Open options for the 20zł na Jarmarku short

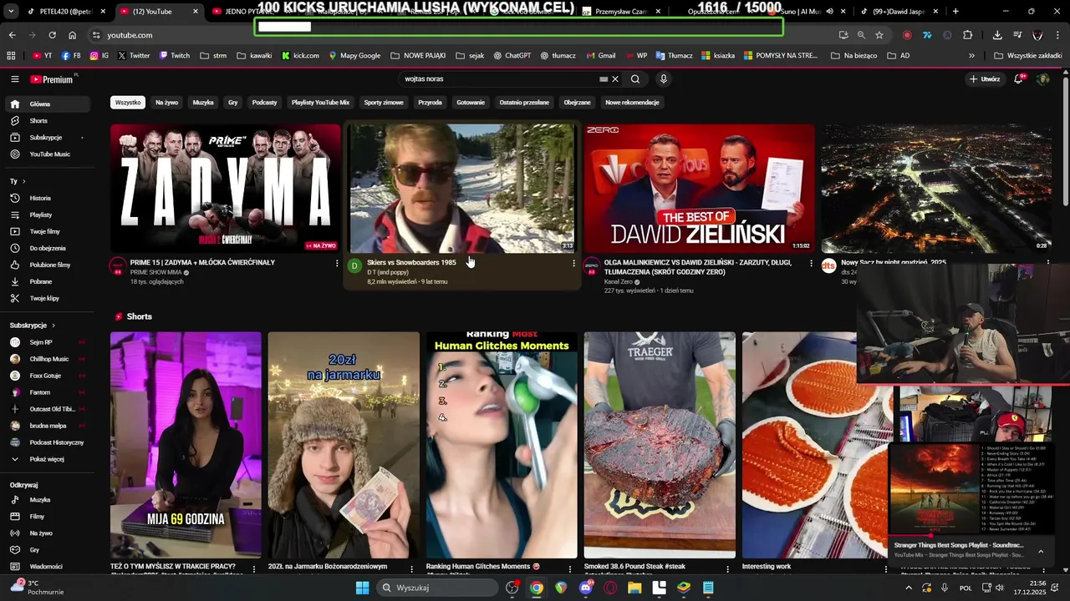412,569
